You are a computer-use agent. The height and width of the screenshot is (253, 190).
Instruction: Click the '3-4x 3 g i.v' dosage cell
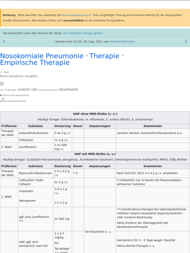[x=63, y=133]
